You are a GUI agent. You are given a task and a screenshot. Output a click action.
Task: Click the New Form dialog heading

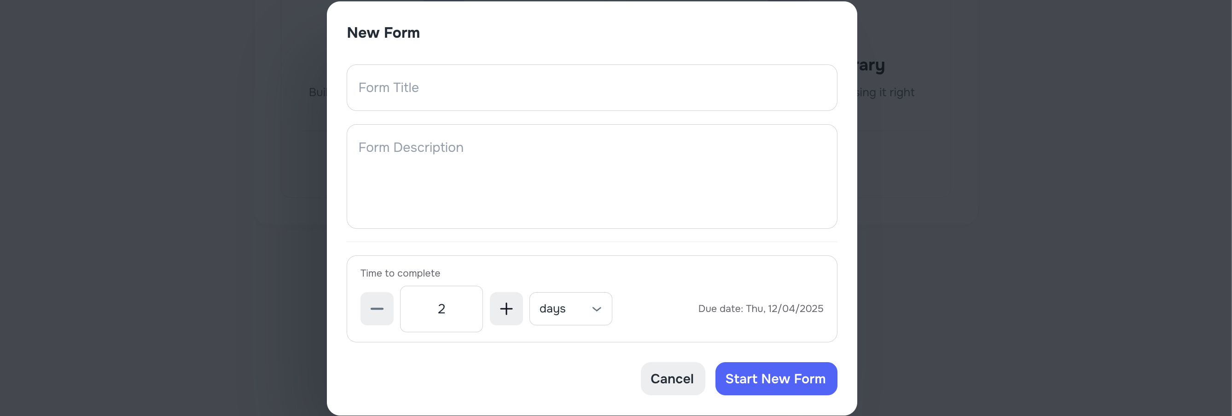pyautogui.click(x=383, y=33)
